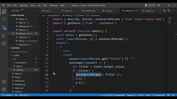Change UTF-8 file encoding
Screen dimensions: 177x99
pyautogui.click(x=140, y=95)
